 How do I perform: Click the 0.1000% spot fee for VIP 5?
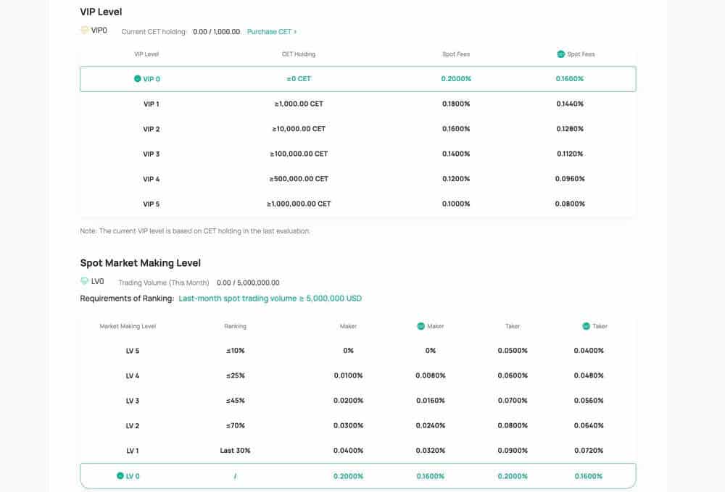click(x=456, y=204)
